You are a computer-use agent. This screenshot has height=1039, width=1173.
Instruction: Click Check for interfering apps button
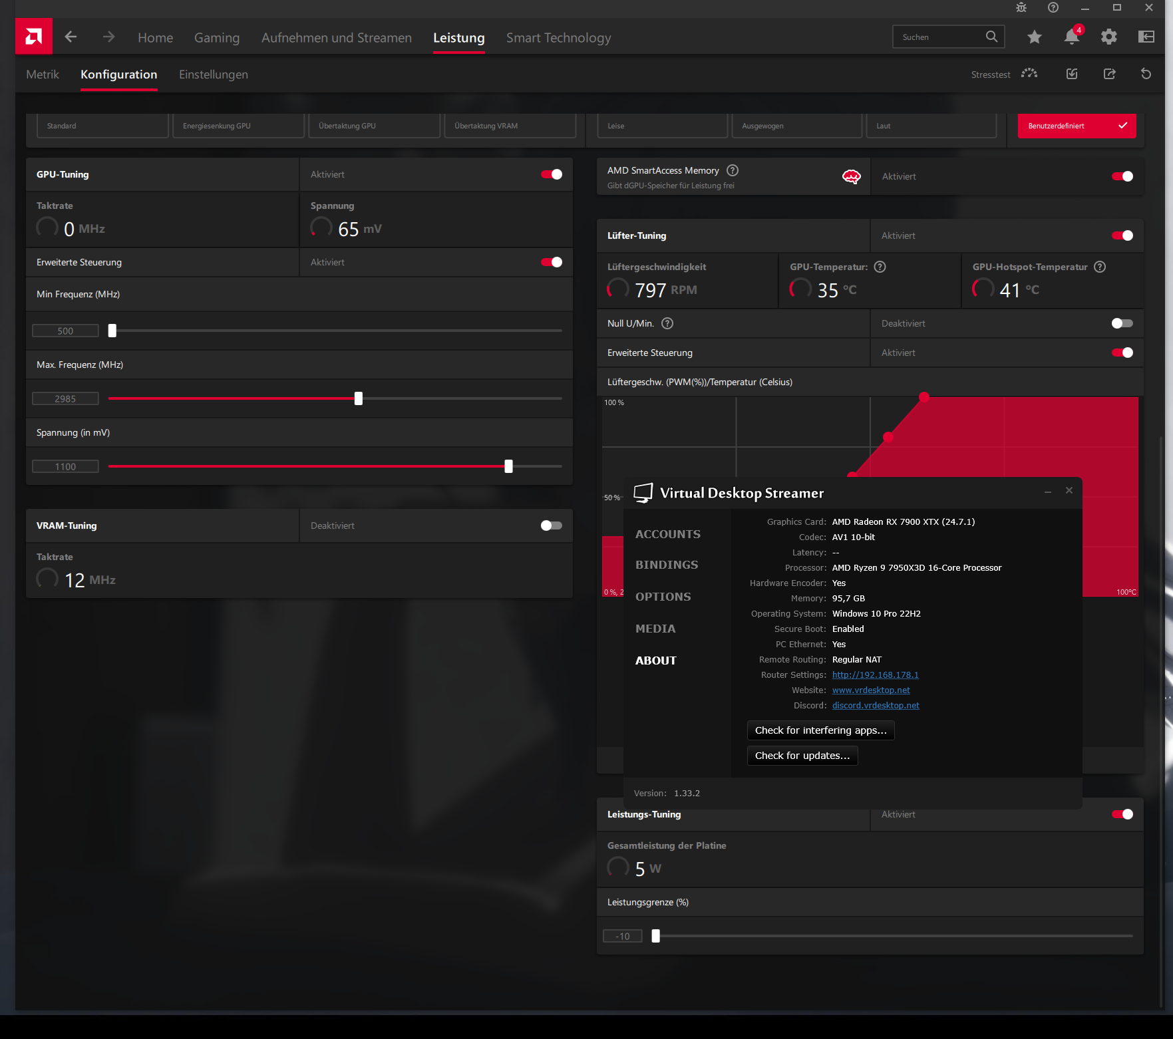[821, 730]
